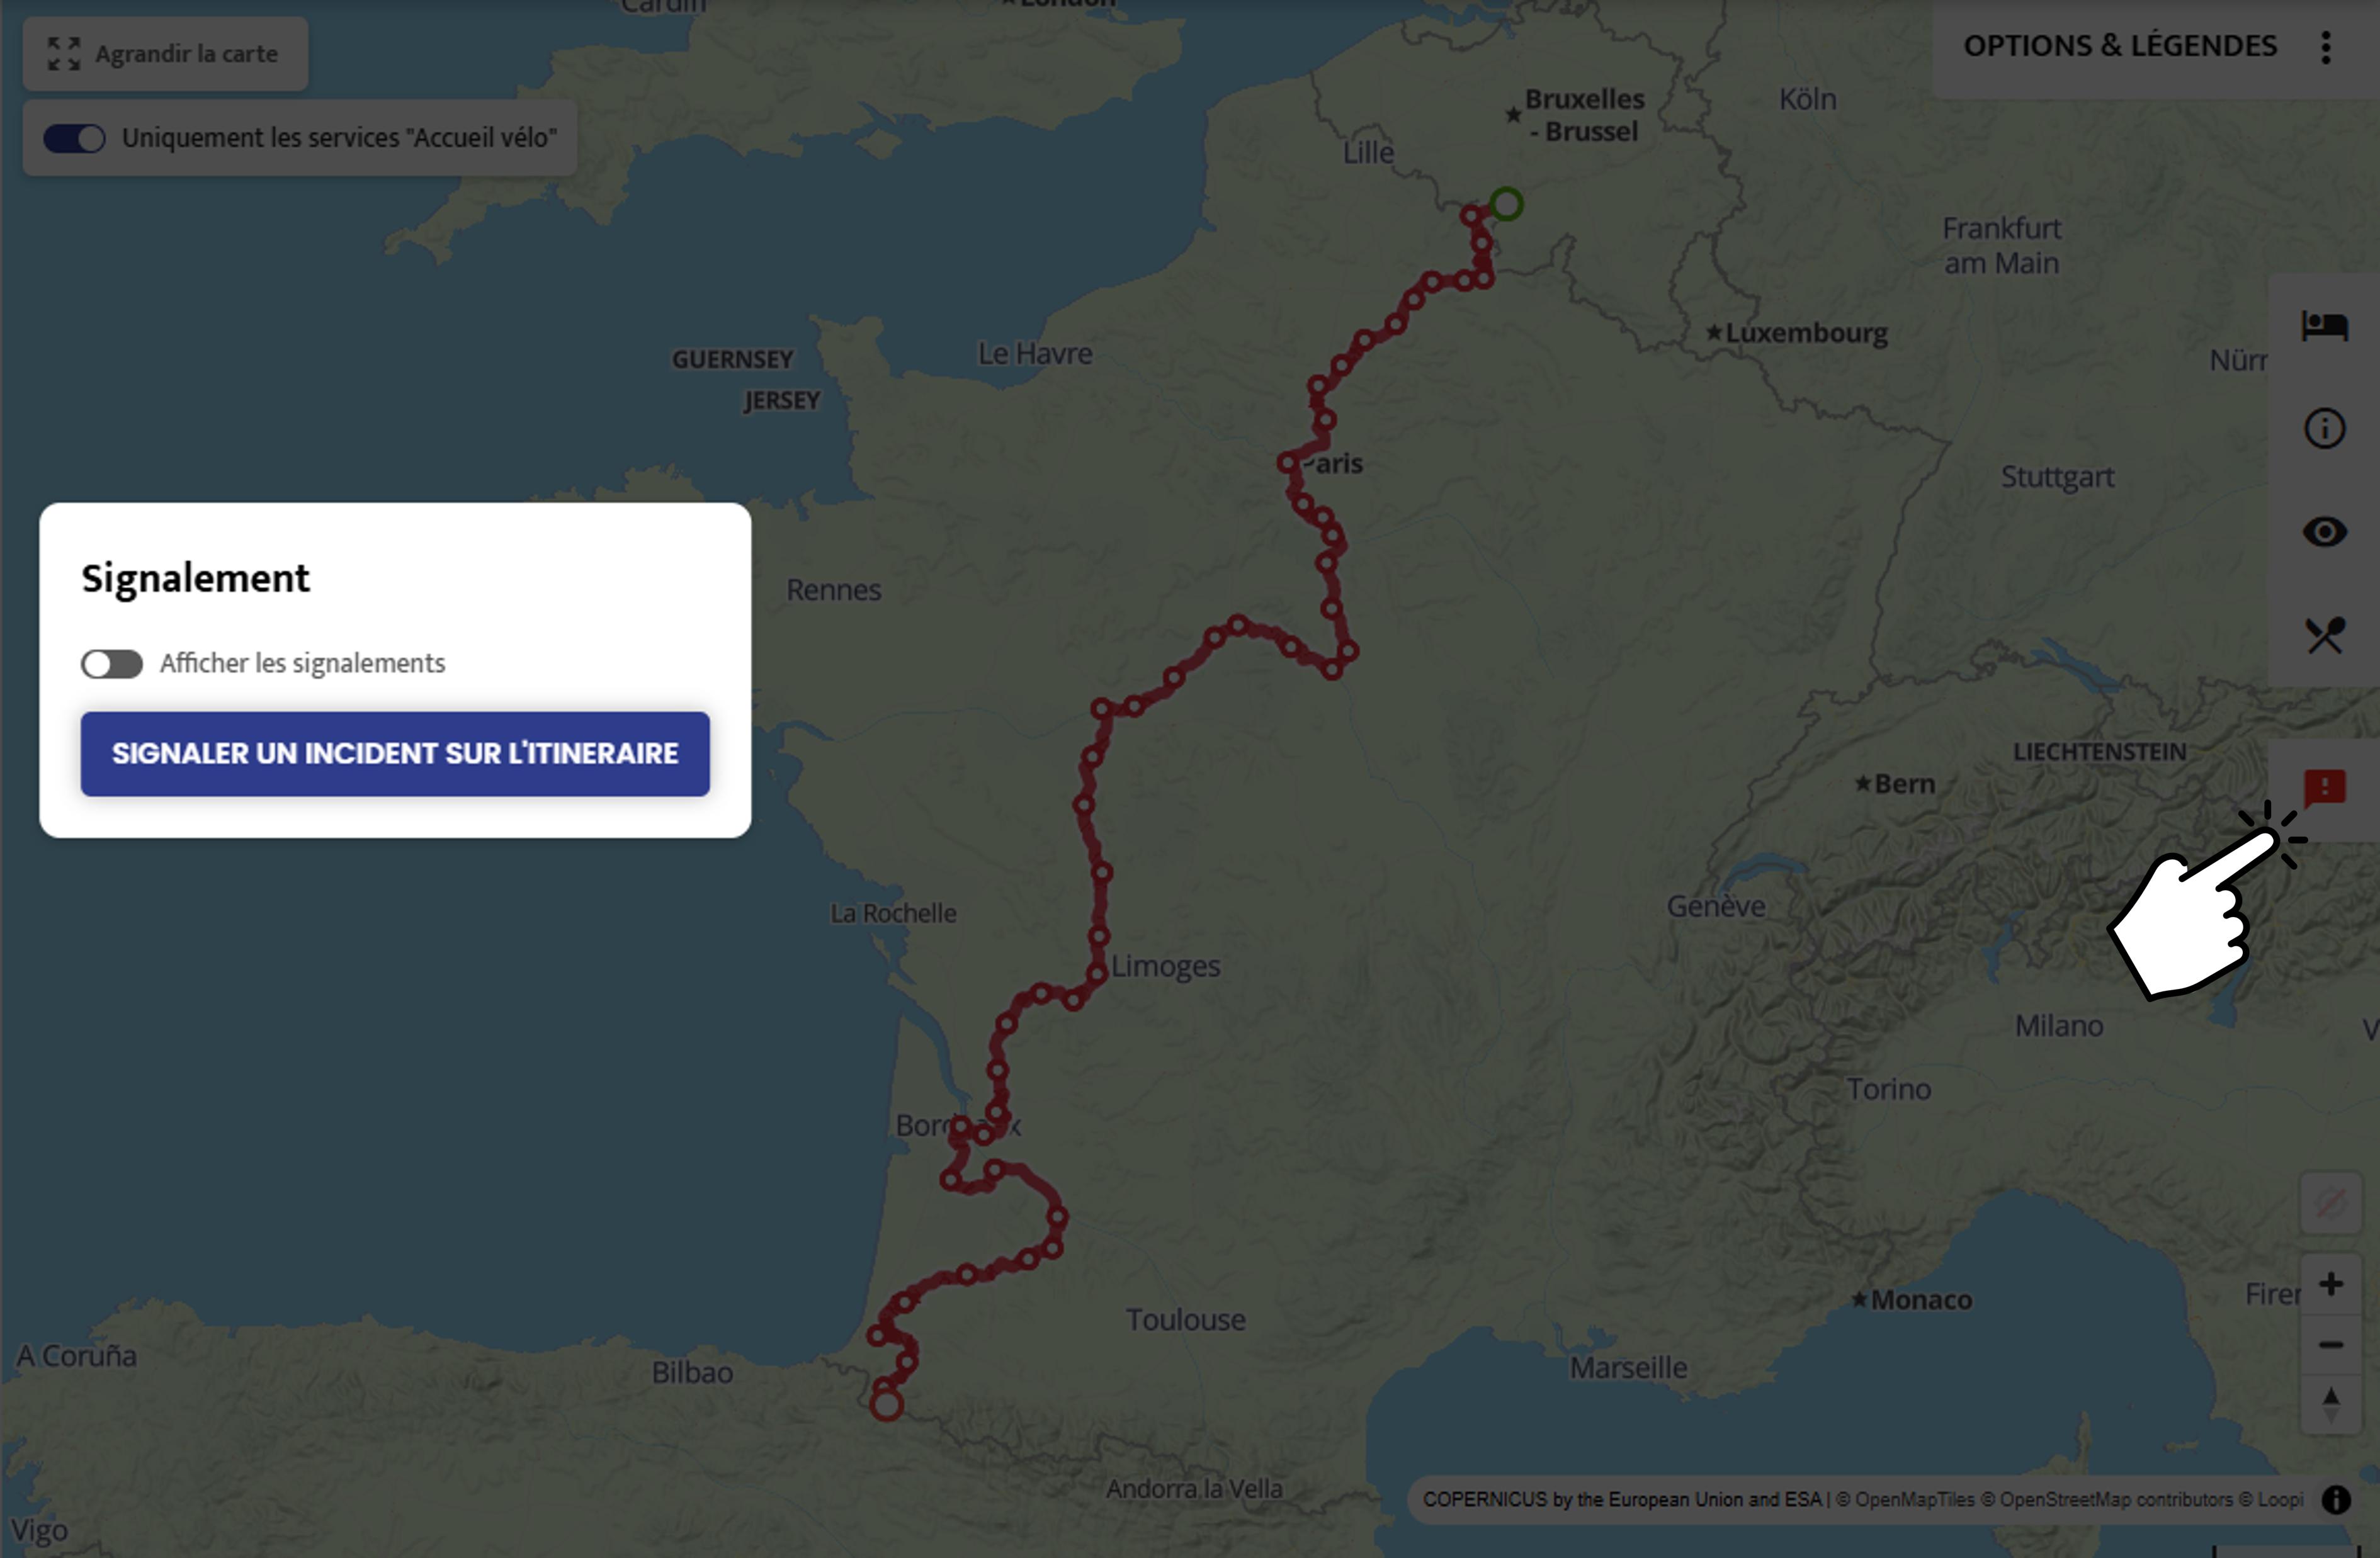Image resolution: width=2380 pixels, height=1558 pixels.
Task: Open the tourist information icon
Action: (x=2324, y=429)
